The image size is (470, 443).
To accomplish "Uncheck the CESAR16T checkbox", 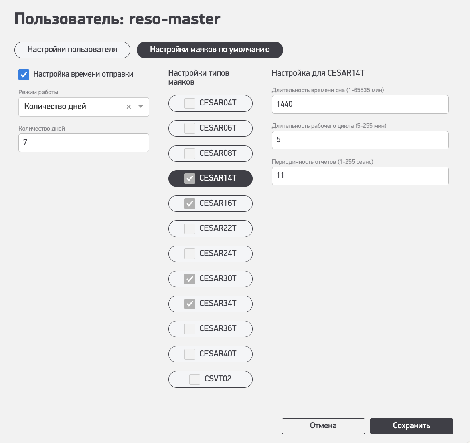I will pyautogui.click(x=190, y=203).
